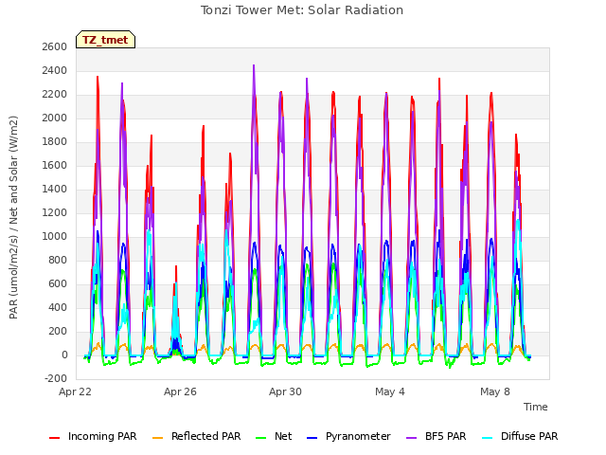Viewport: 606px width, 455px height.
Task: Select the BF5 PAR legend label
Action: 446,436
